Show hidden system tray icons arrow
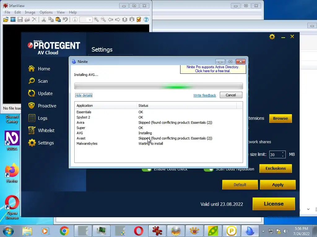 (263, 231)
